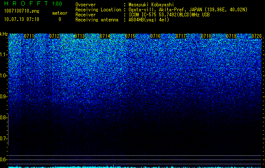Image resolution: width=265 pixels, height=168 pixels.
Task: Click the Receiving antenna label
Action: pos(97,20)
